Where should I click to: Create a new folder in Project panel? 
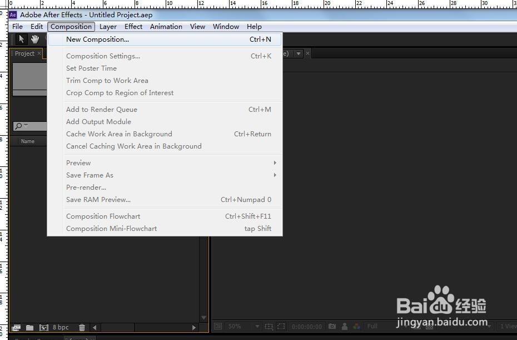click(x=29, y=327)
